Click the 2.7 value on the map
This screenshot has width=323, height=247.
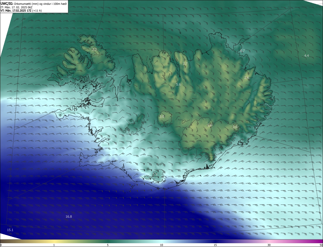pos(185,64)
